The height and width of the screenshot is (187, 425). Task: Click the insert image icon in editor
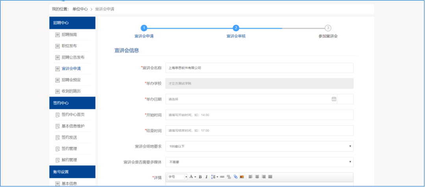tap(242, 177)
